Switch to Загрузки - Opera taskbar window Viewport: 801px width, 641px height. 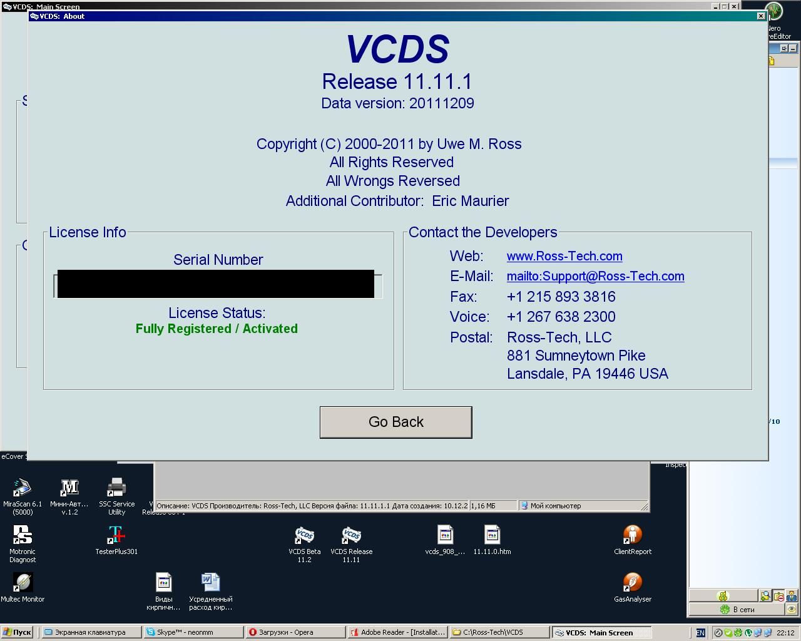[x=295, y=632]
